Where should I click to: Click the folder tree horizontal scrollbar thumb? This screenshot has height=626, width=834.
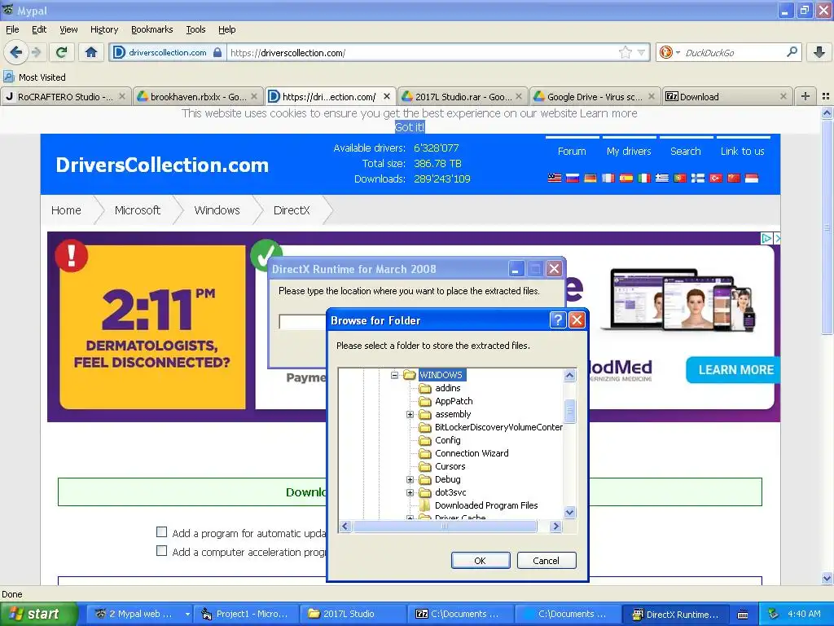[445, 526]
